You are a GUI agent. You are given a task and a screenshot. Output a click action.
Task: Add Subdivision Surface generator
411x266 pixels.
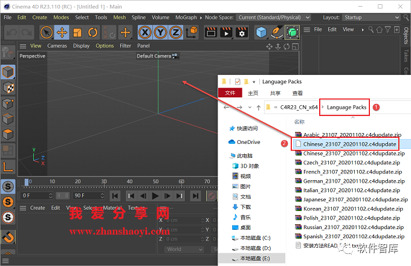tap(293, 33)
